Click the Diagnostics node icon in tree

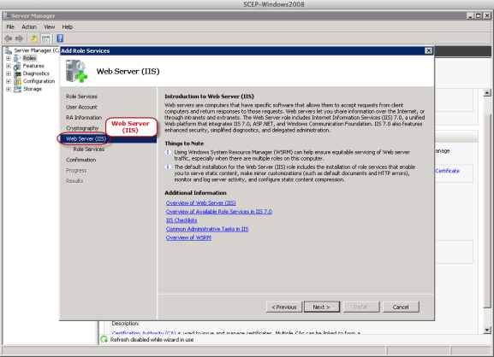tap(18, 73)
